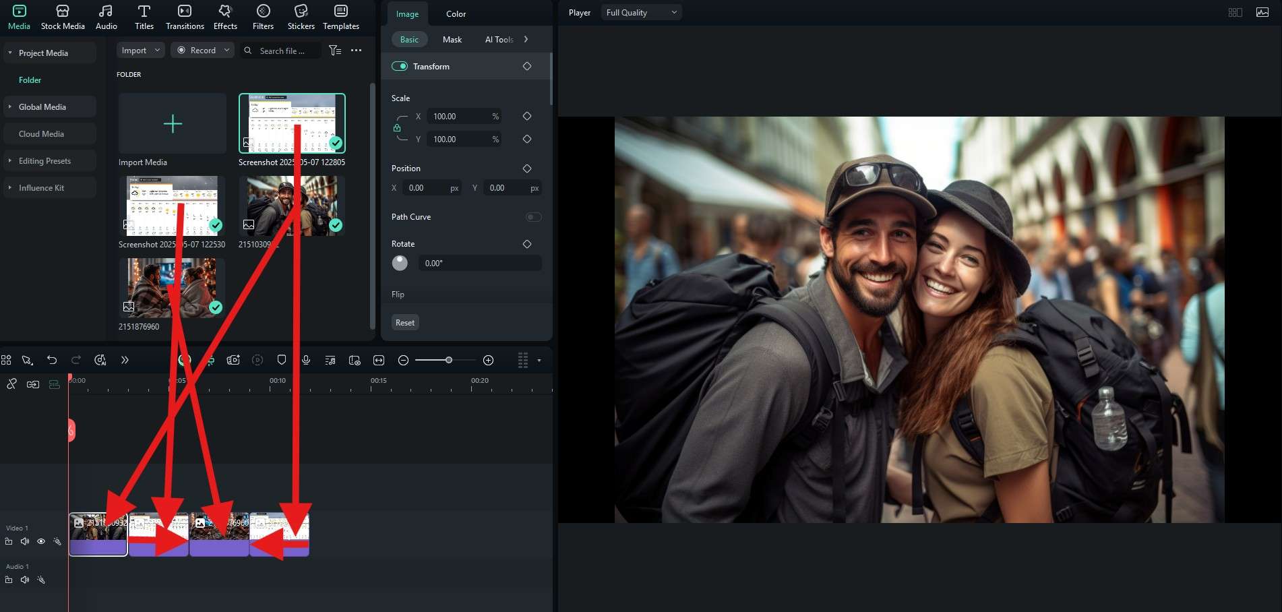Viewport: 1282px width, 612px height.
Task: Undo the last action
Action: pyautogui.click(x=52, y=360)
